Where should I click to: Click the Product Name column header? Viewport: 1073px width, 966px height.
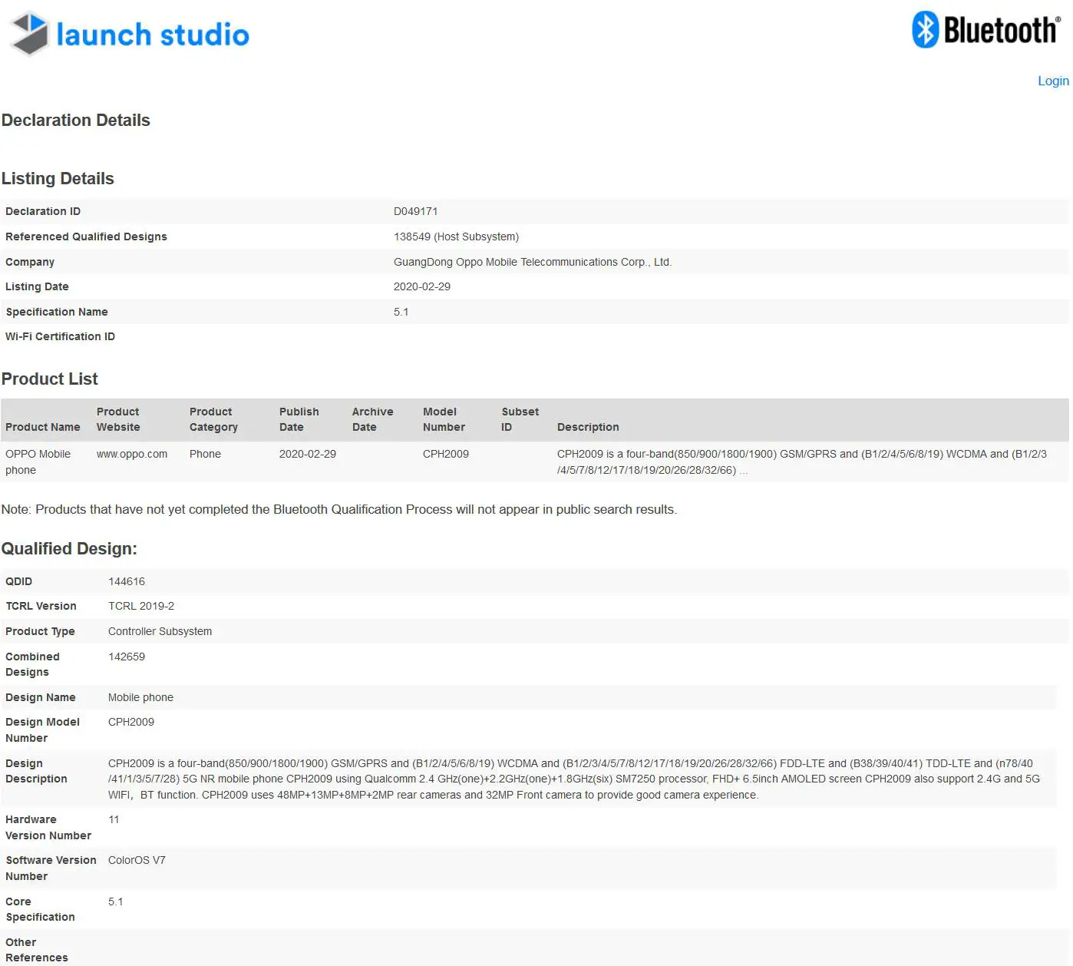click(x=43, y=427)
